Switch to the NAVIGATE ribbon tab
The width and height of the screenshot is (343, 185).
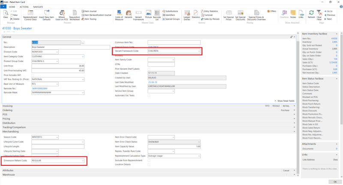[x=38, y=7]
